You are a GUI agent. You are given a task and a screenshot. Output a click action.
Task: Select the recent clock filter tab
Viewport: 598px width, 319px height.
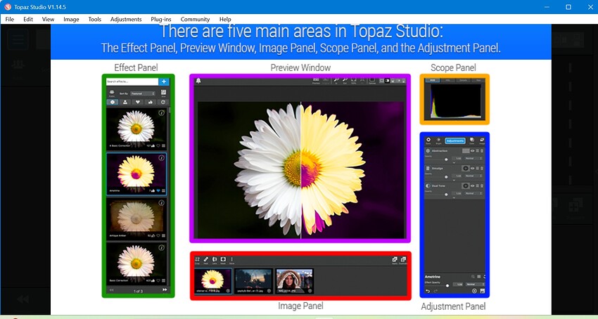tap(163, 102)
